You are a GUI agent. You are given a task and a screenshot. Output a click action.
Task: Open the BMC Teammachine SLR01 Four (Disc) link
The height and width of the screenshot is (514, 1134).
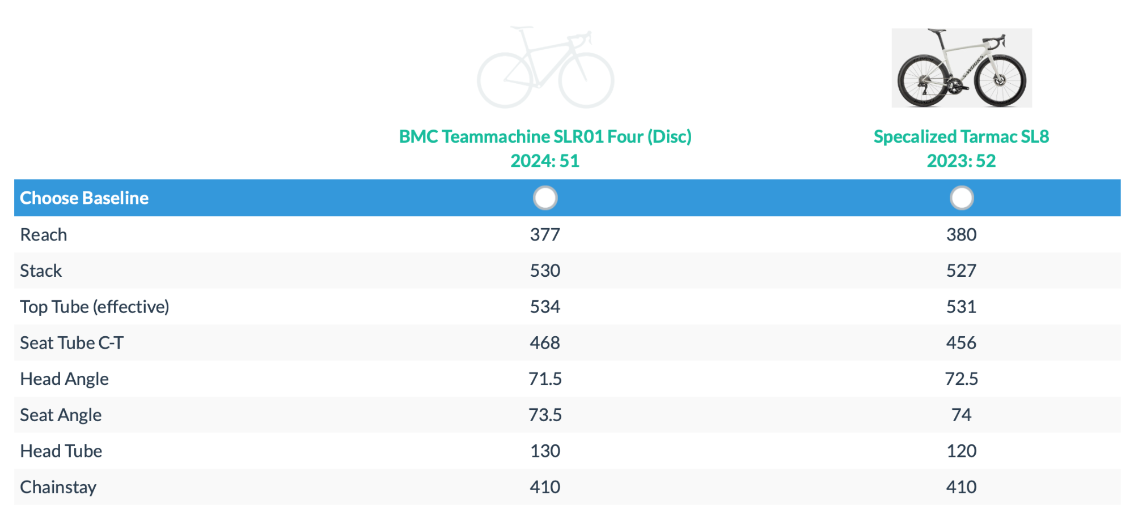point(545,137)
